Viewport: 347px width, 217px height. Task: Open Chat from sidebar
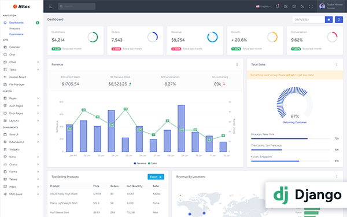(12, 54)
